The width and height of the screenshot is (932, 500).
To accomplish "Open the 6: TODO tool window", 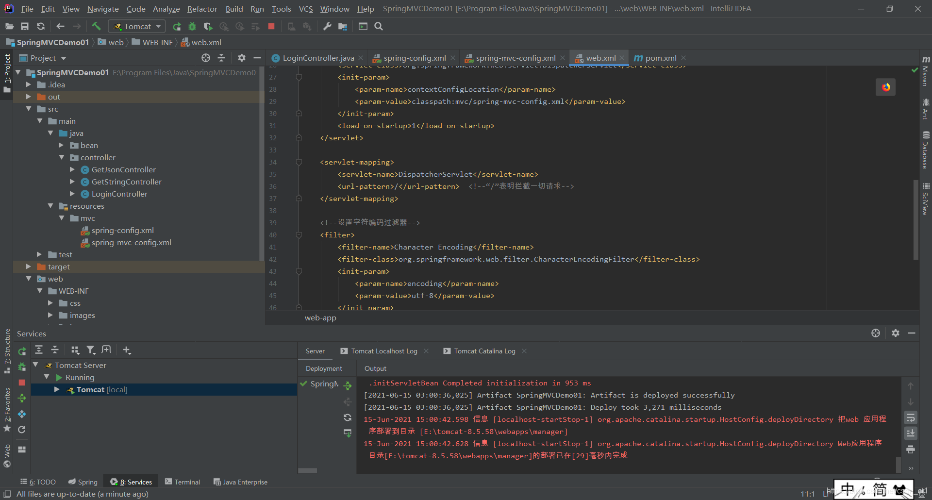I will tap(38, 482).
